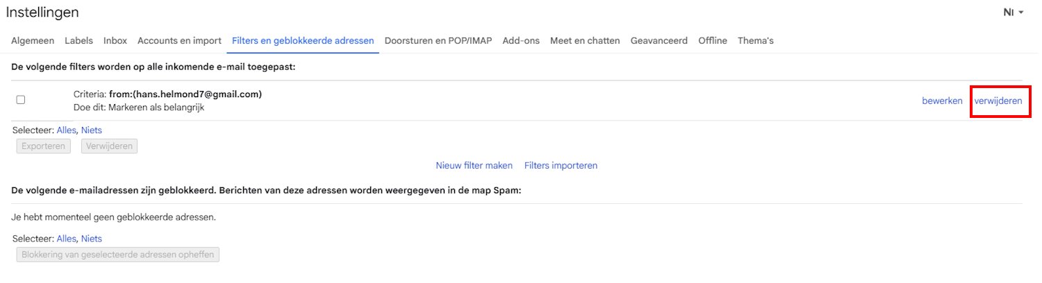1042x283 pixels.
Task: Switch to the Thema's tab
Action: [756, 40]
